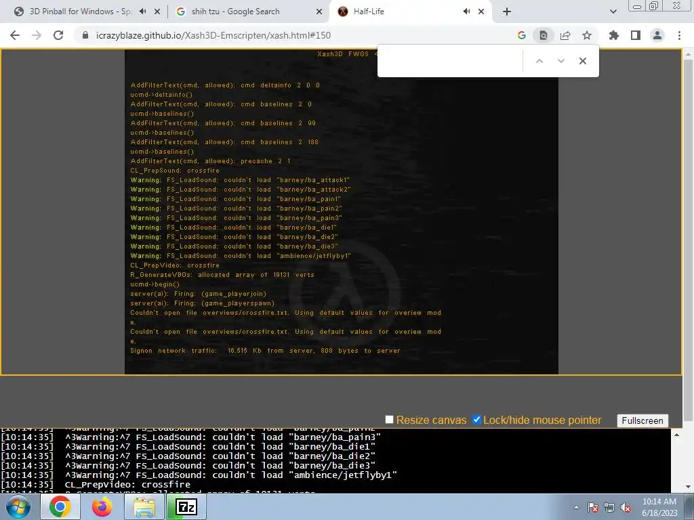Open the Chrome three-dot menu

click(679, 35)
